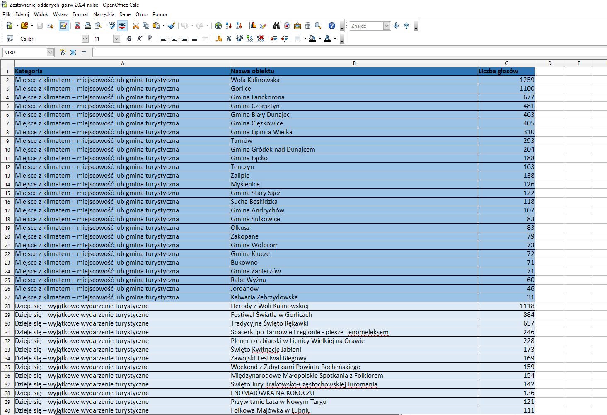This screenshot has height=415, width=607.
Task: Add a decimal place
Action: [x=250, y=39]
